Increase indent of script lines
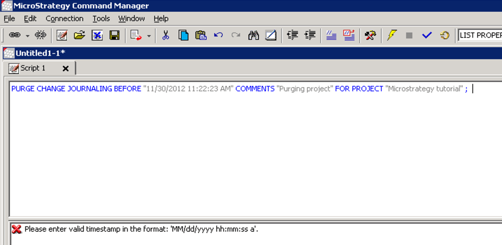 pyautogui.click(x=310, y=35)
